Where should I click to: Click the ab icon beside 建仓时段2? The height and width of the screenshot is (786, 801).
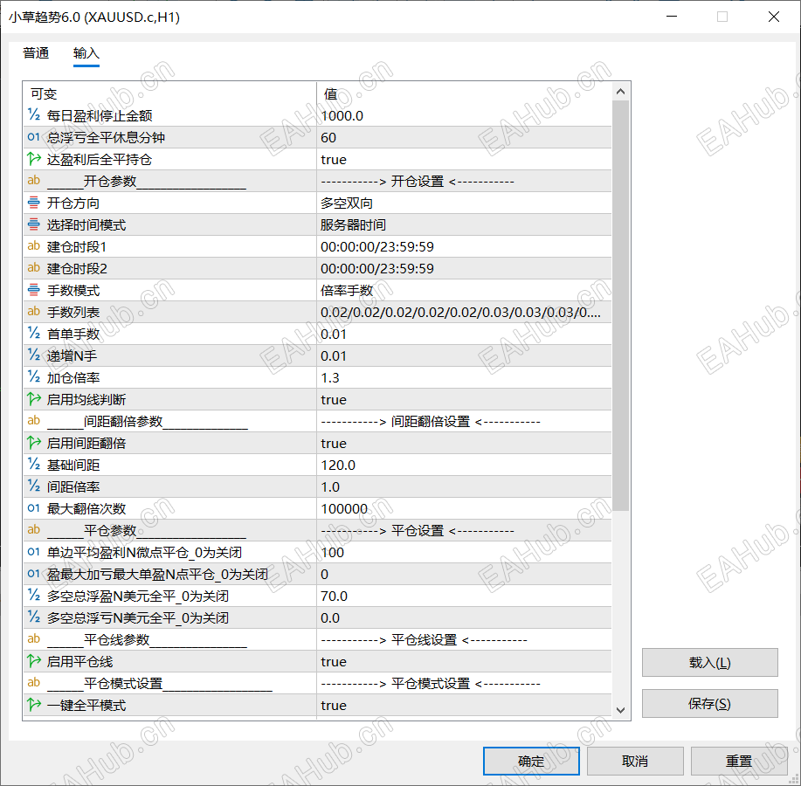coord(34,267)
